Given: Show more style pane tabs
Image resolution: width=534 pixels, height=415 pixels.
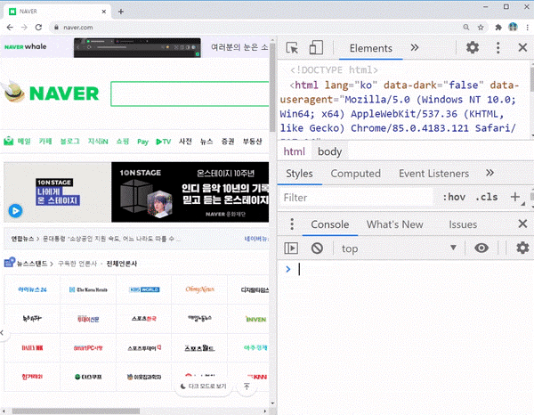Looking at the screenshot, I should [489, 173].
